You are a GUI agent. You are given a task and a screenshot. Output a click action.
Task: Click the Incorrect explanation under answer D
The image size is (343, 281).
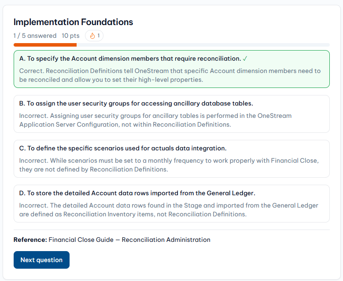169,210
